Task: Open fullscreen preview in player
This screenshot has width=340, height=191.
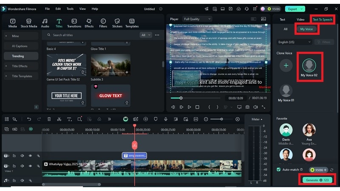Action: point(263,107)
